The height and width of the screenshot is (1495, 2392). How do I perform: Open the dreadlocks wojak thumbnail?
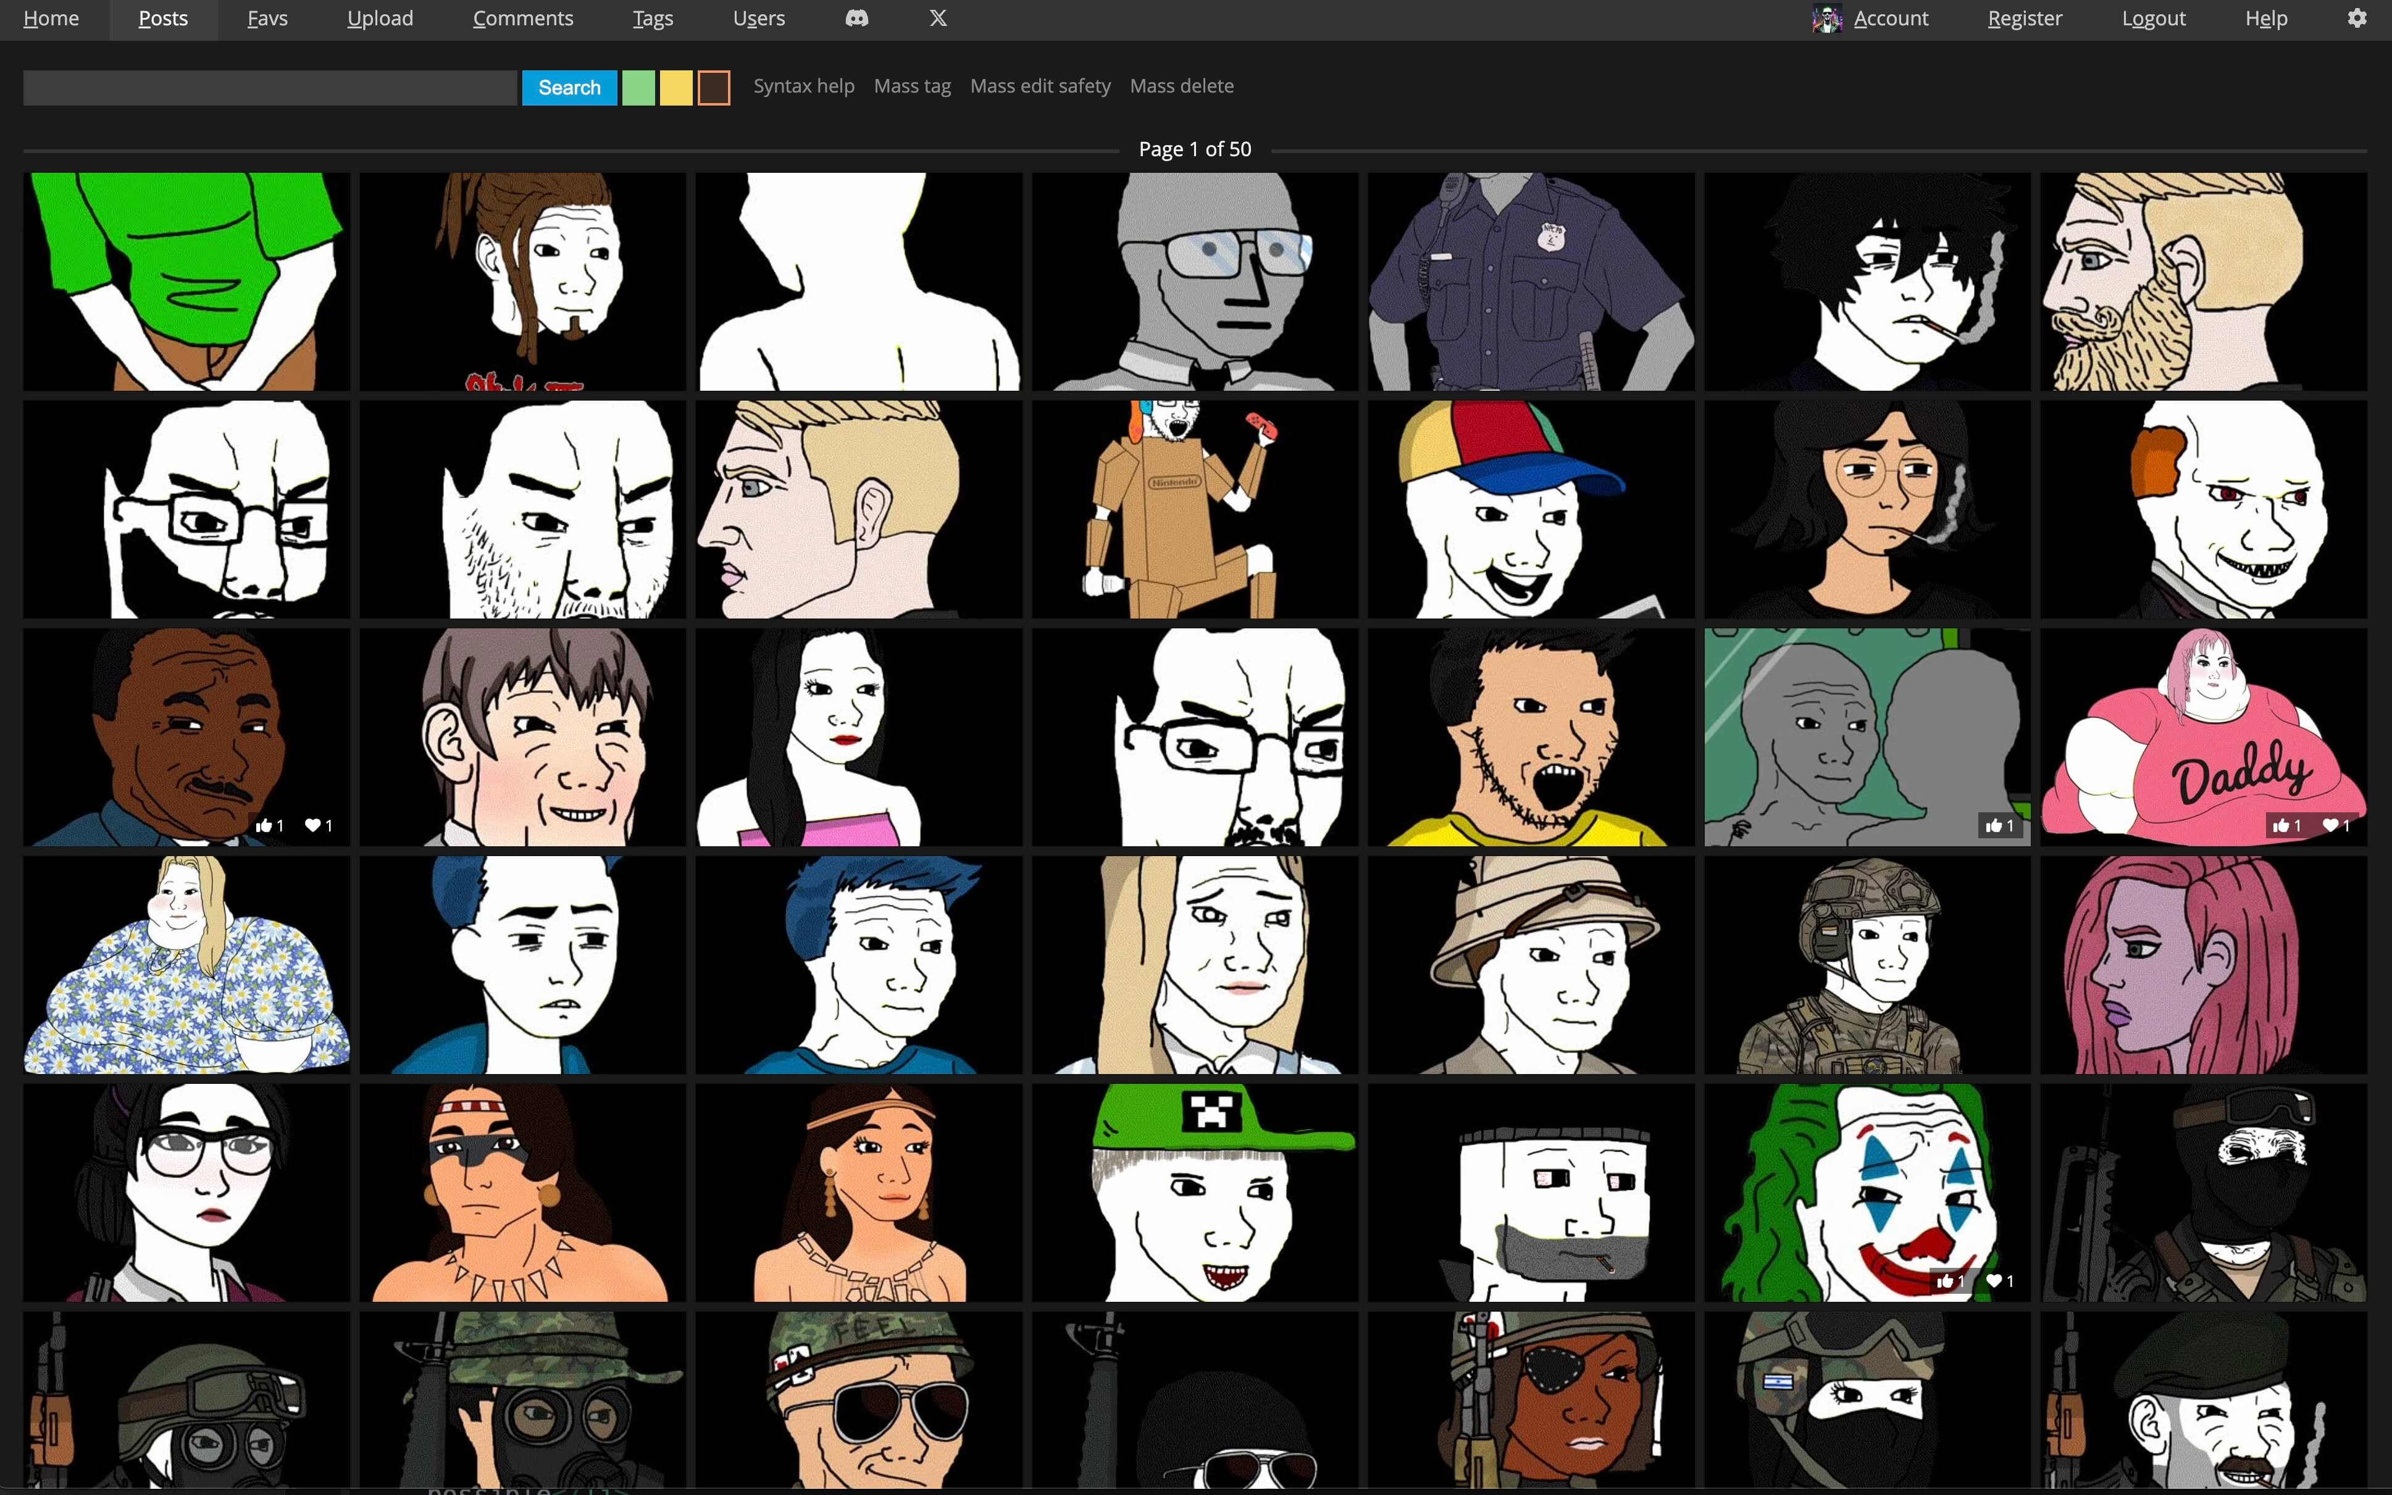point(522,282)
